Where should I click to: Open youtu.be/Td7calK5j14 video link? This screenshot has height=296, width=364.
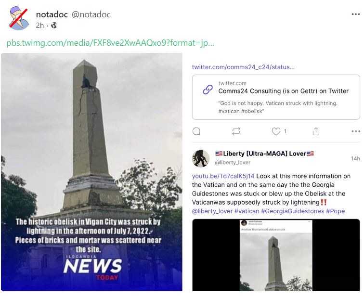tap(223, 176)
